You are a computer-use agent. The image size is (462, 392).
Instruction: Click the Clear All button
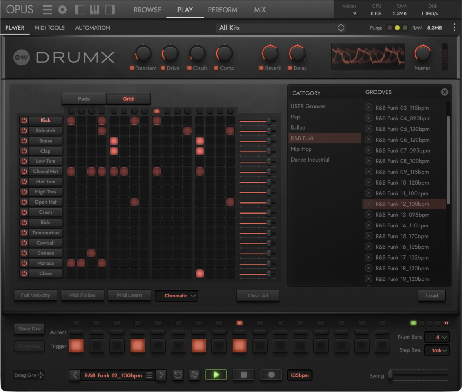pyautogui.click(x=258, y=295)
